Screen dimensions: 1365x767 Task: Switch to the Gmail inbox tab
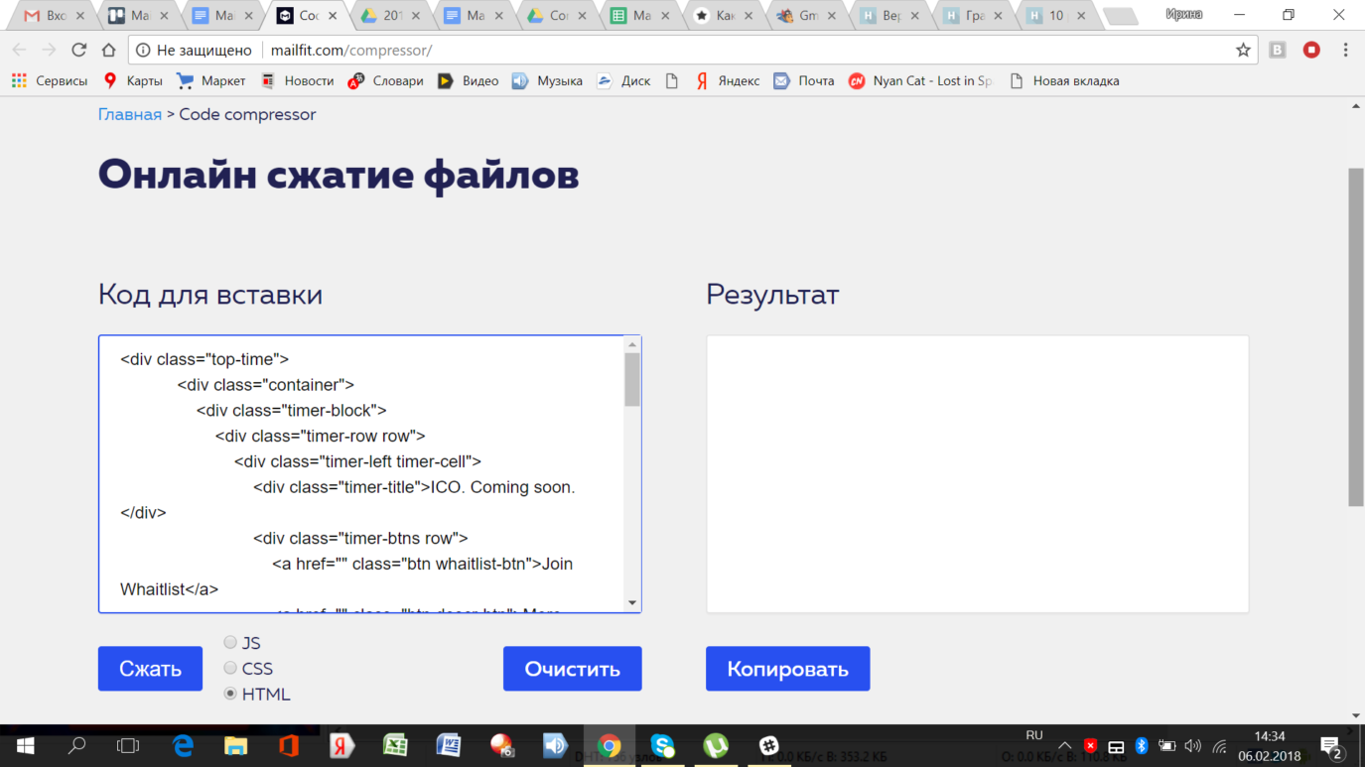(48, 16)
